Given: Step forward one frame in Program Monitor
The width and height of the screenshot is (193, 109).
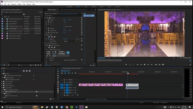Looking at the screenshot, I should click(x=148, y=64).
